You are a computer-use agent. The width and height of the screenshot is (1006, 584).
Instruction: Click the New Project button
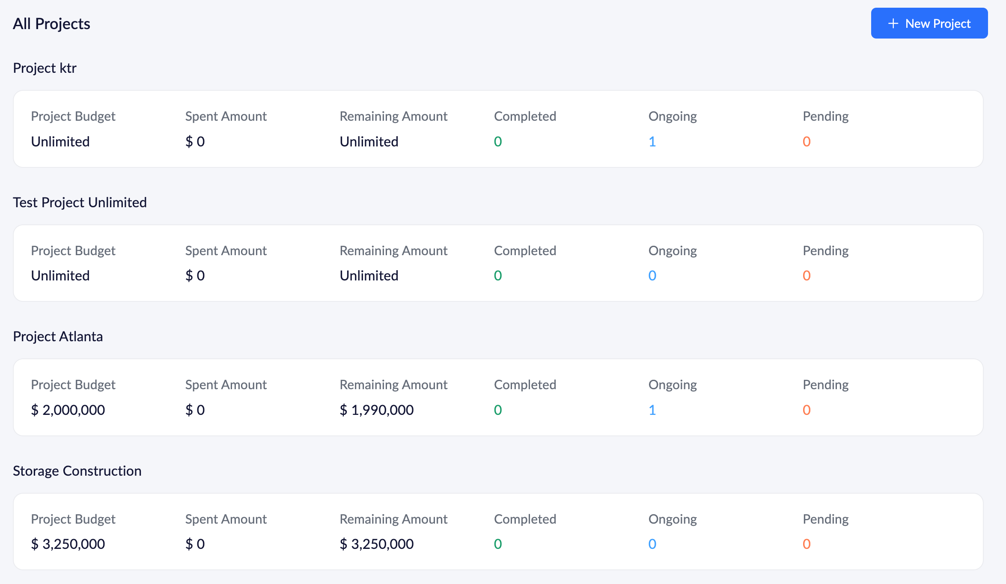(929, 24)
